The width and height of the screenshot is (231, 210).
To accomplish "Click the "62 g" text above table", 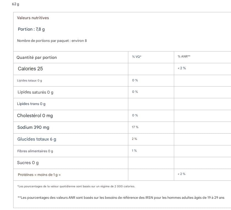I will [16, 4].
